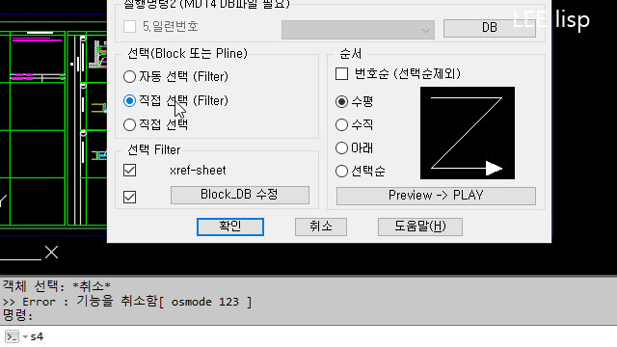Image resolution: width=617 pixels, height=347 pixels.
Task: Click the Z-pattern order preview image
Action: click(467, 133)
